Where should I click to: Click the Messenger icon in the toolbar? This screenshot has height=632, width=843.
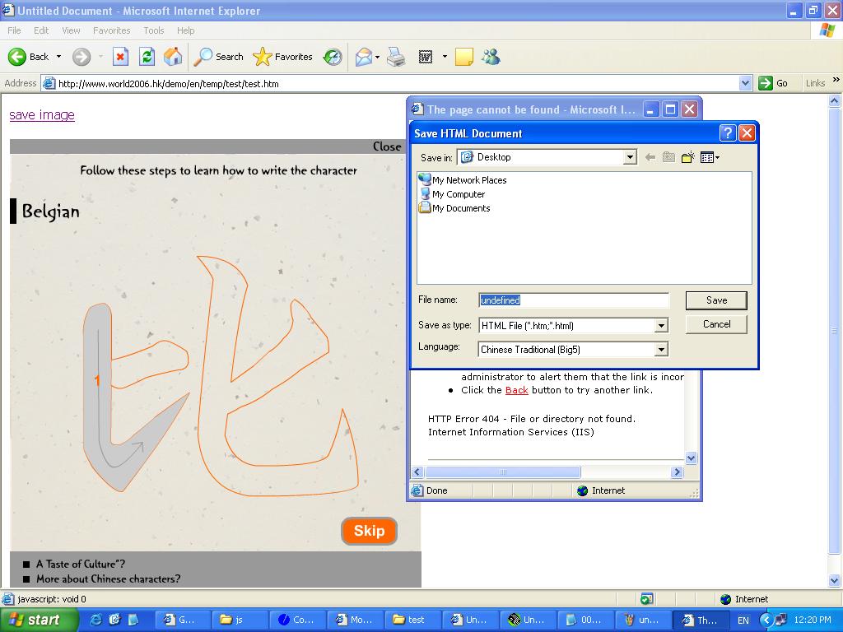491,57
